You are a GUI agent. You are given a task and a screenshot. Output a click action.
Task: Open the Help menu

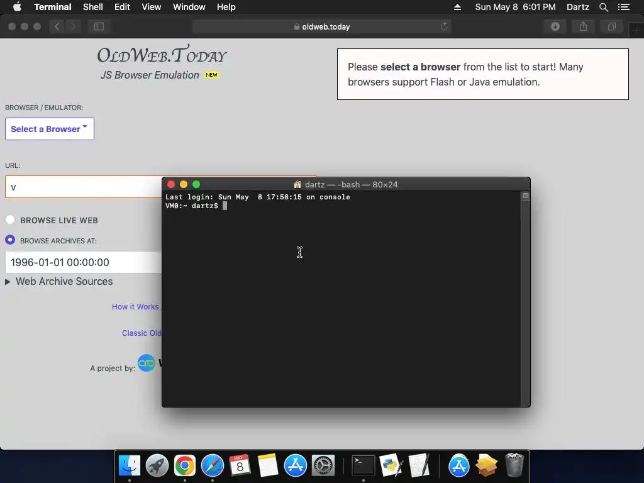click(x=226, y=7)
